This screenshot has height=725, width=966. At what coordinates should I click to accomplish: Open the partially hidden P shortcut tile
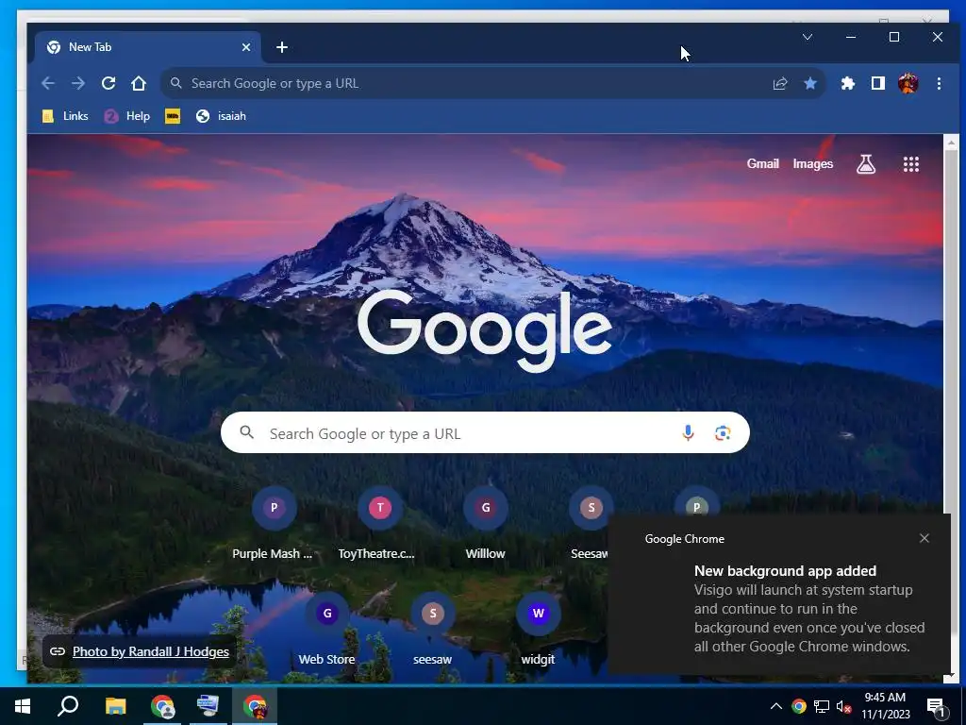click(696, 502)
